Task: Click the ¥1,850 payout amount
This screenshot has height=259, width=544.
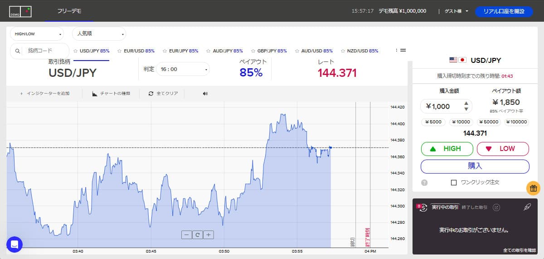Action: tap(506, 102)
